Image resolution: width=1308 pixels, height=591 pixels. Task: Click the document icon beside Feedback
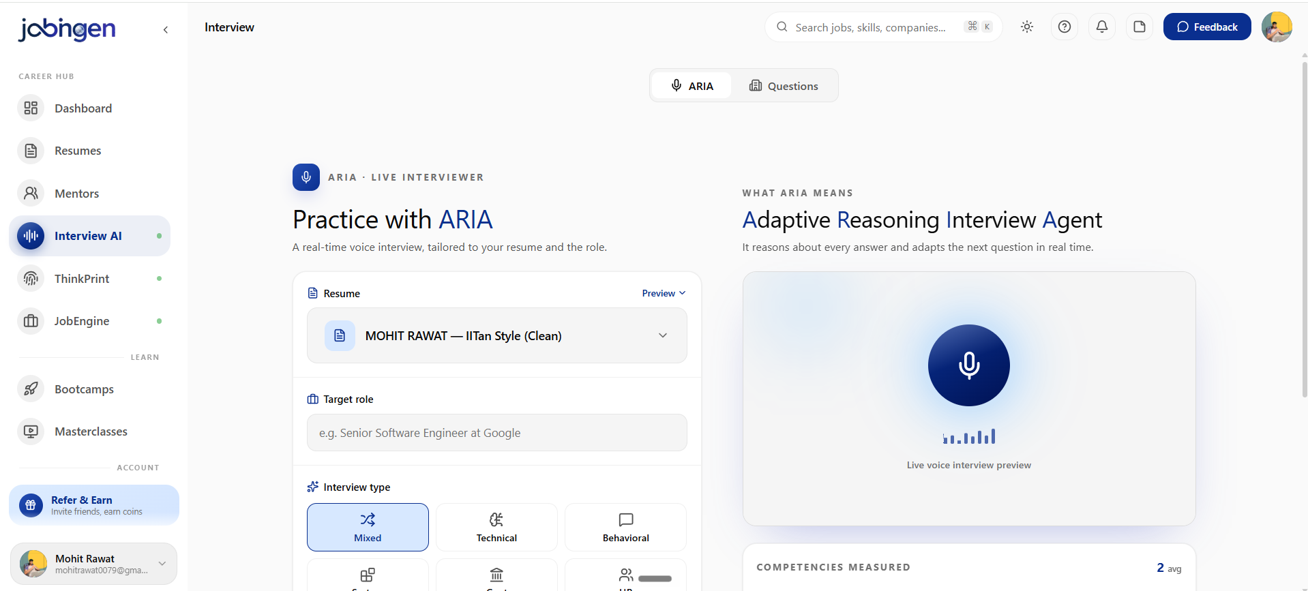tap(1140, 27)
